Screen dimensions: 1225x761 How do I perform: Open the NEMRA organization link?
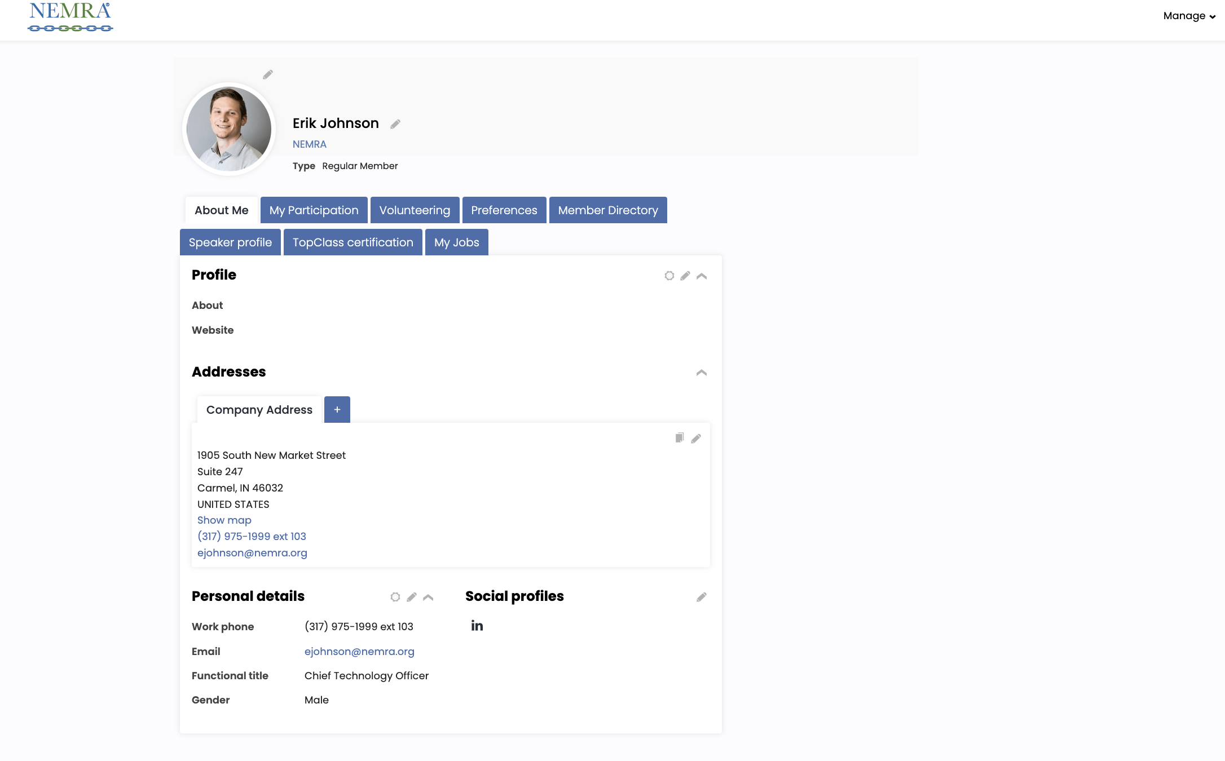coord(310,144)
